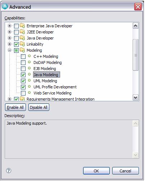The image size is (145, 181).
Task: Click the J2EE Developer folder icon
Action: (22, 32)
